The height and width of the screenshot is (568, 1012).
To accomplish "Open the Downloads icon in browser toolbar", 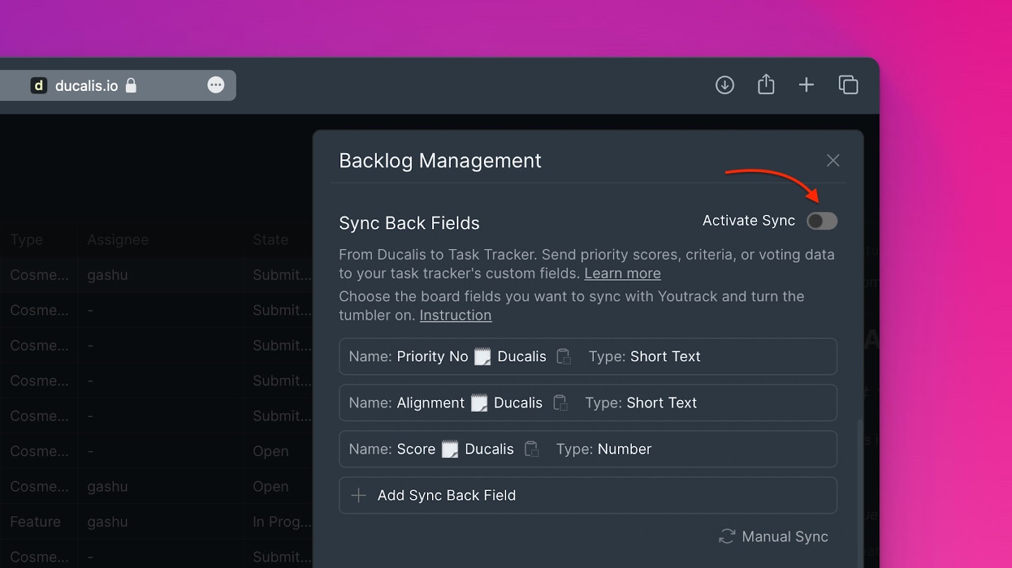I will 725,85.
